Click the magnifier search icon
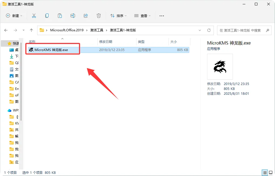Image resolution: width=275 pixels, height=176 pixels. coord(267,31)
